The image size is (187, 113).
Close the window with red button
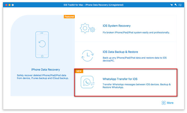[6, 5]
